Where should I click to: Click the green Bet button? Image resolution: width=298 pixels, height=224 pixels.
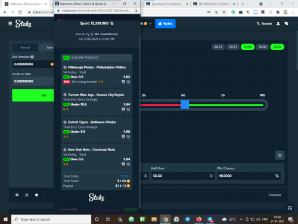click(x=33, y=95)
